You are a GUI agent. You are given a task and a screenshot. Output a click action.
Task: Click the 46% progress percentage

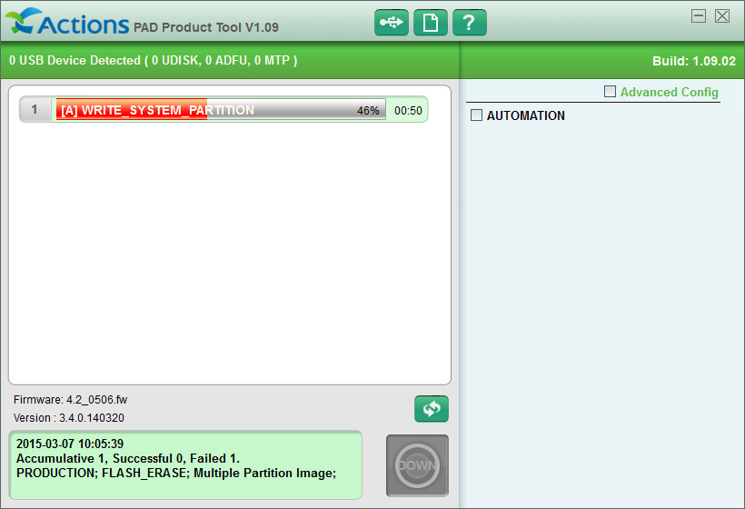click(368, 111)
